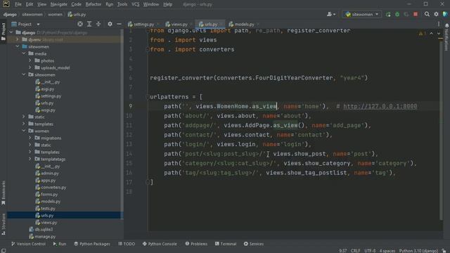
Task: Collapse the django root project folder
Action: 11,33
